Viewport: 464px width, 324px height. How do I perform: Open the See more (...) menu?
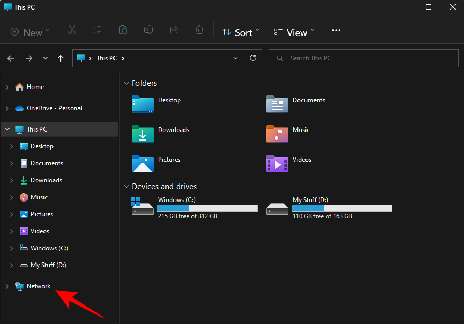336,30
